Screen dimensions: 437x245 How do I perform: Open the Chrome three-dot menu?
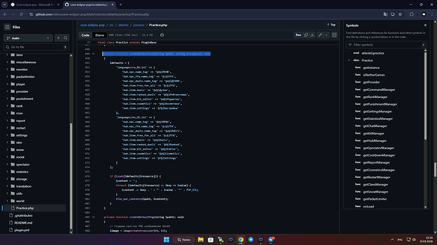tap(432, 14)
